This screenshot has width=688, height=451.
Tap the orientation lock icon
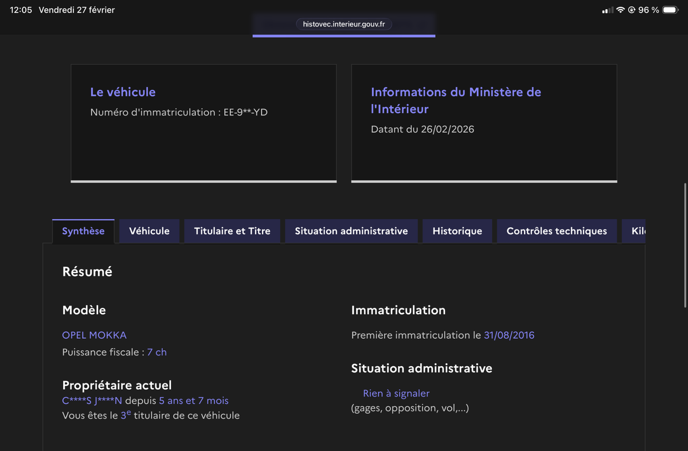632,10
